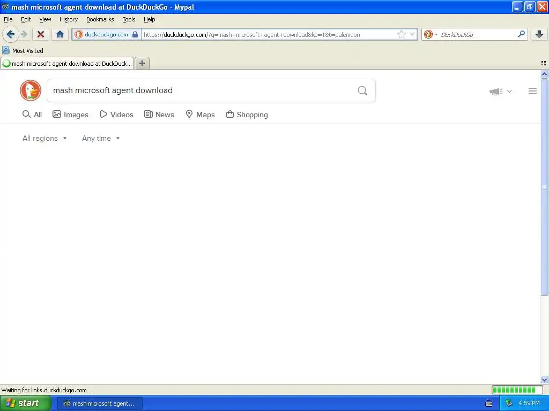Viewport: 549px width, 411px height.
Task: Click the padlock security icon in address bar
Action: tap(135, 34)
